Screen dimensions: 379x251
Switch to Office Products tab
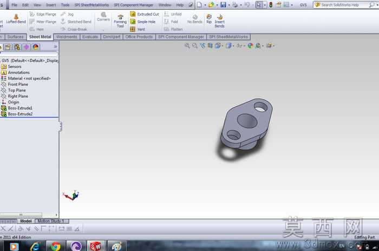point(139,37)
